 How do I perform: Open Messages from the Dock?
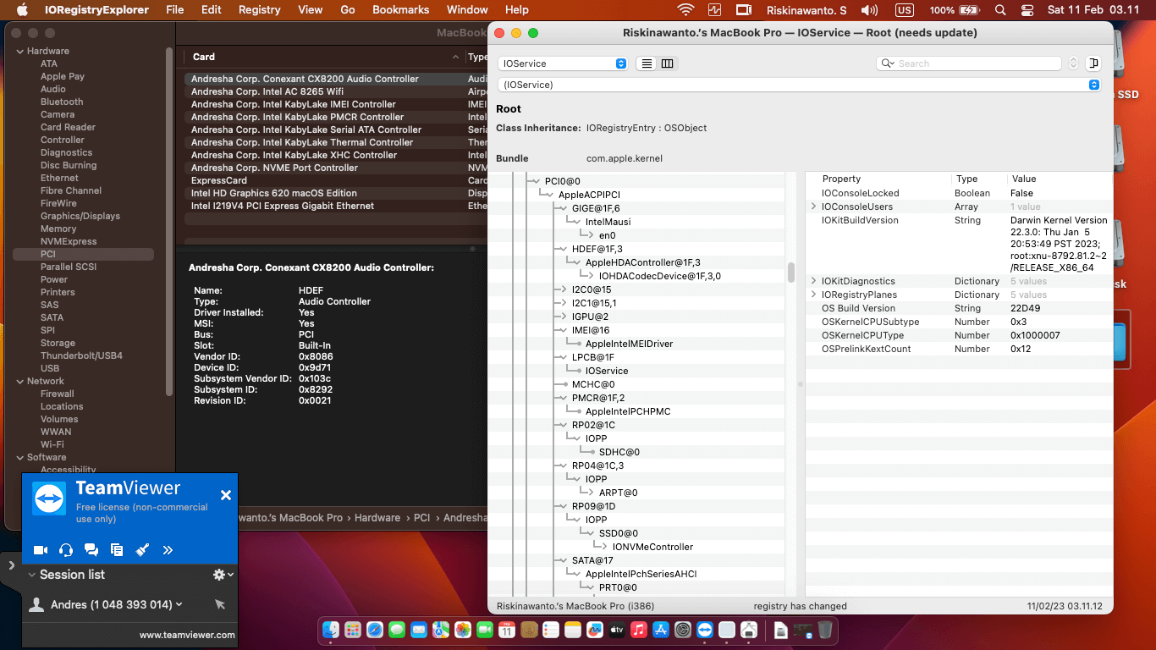click(x=397, y=630)
